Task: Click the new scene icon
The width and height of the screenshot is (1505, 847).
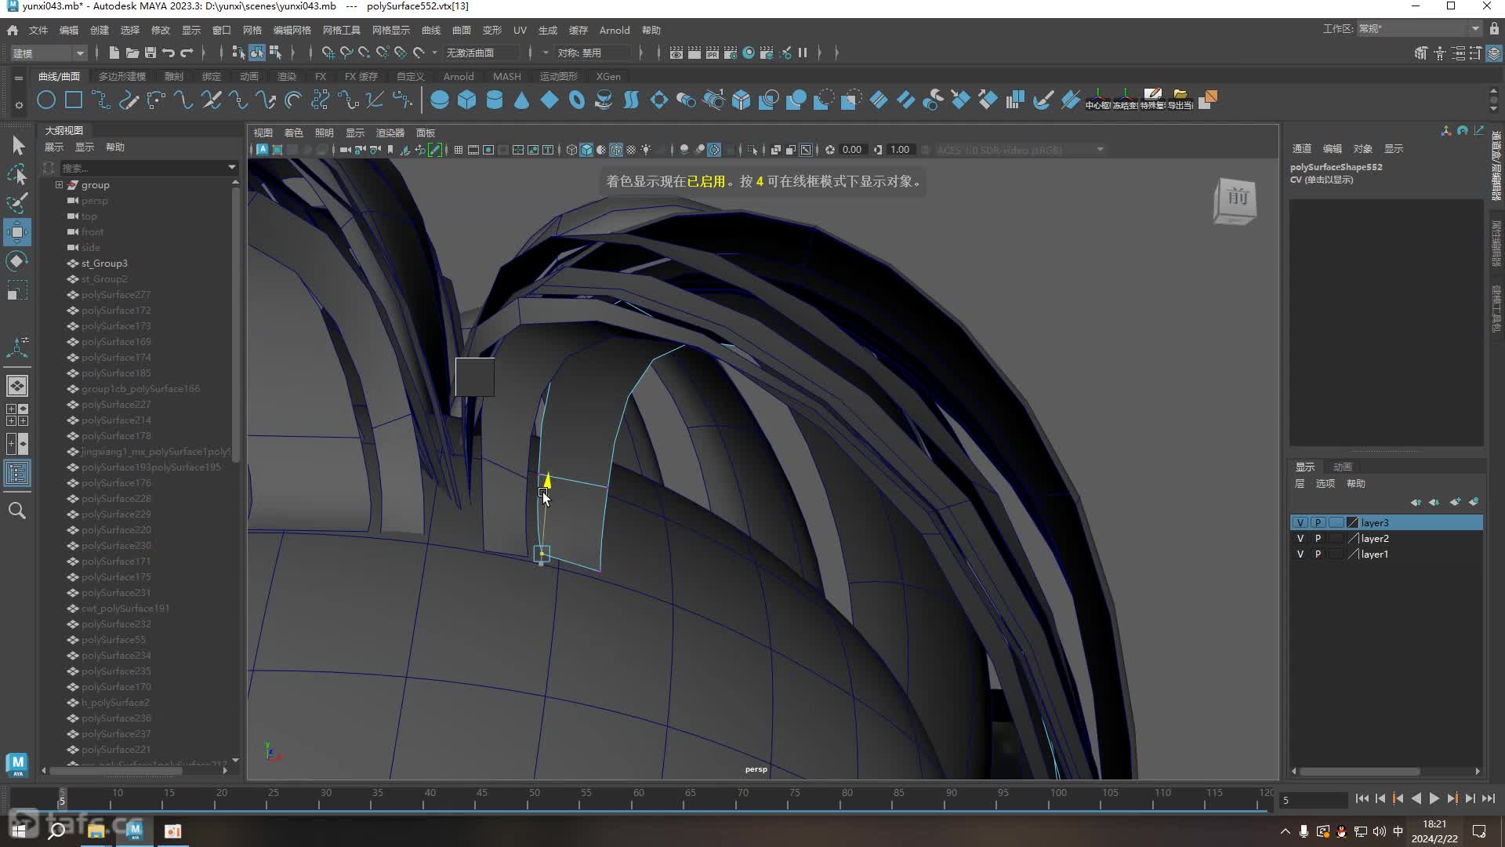Action: pos(114,53)
